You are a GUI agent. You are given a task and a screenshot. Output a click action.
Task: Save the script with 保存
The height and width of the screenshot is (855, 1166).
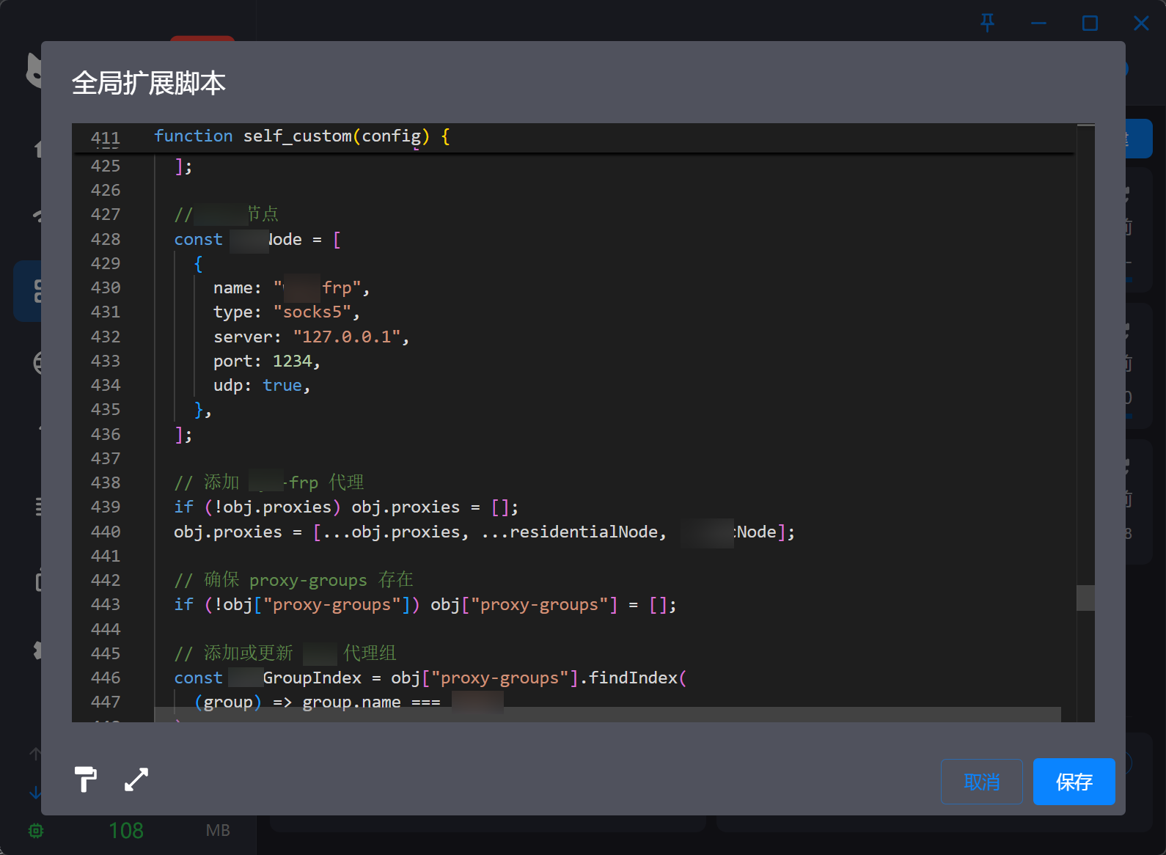pyautogui.click(x=1074, y=782)
